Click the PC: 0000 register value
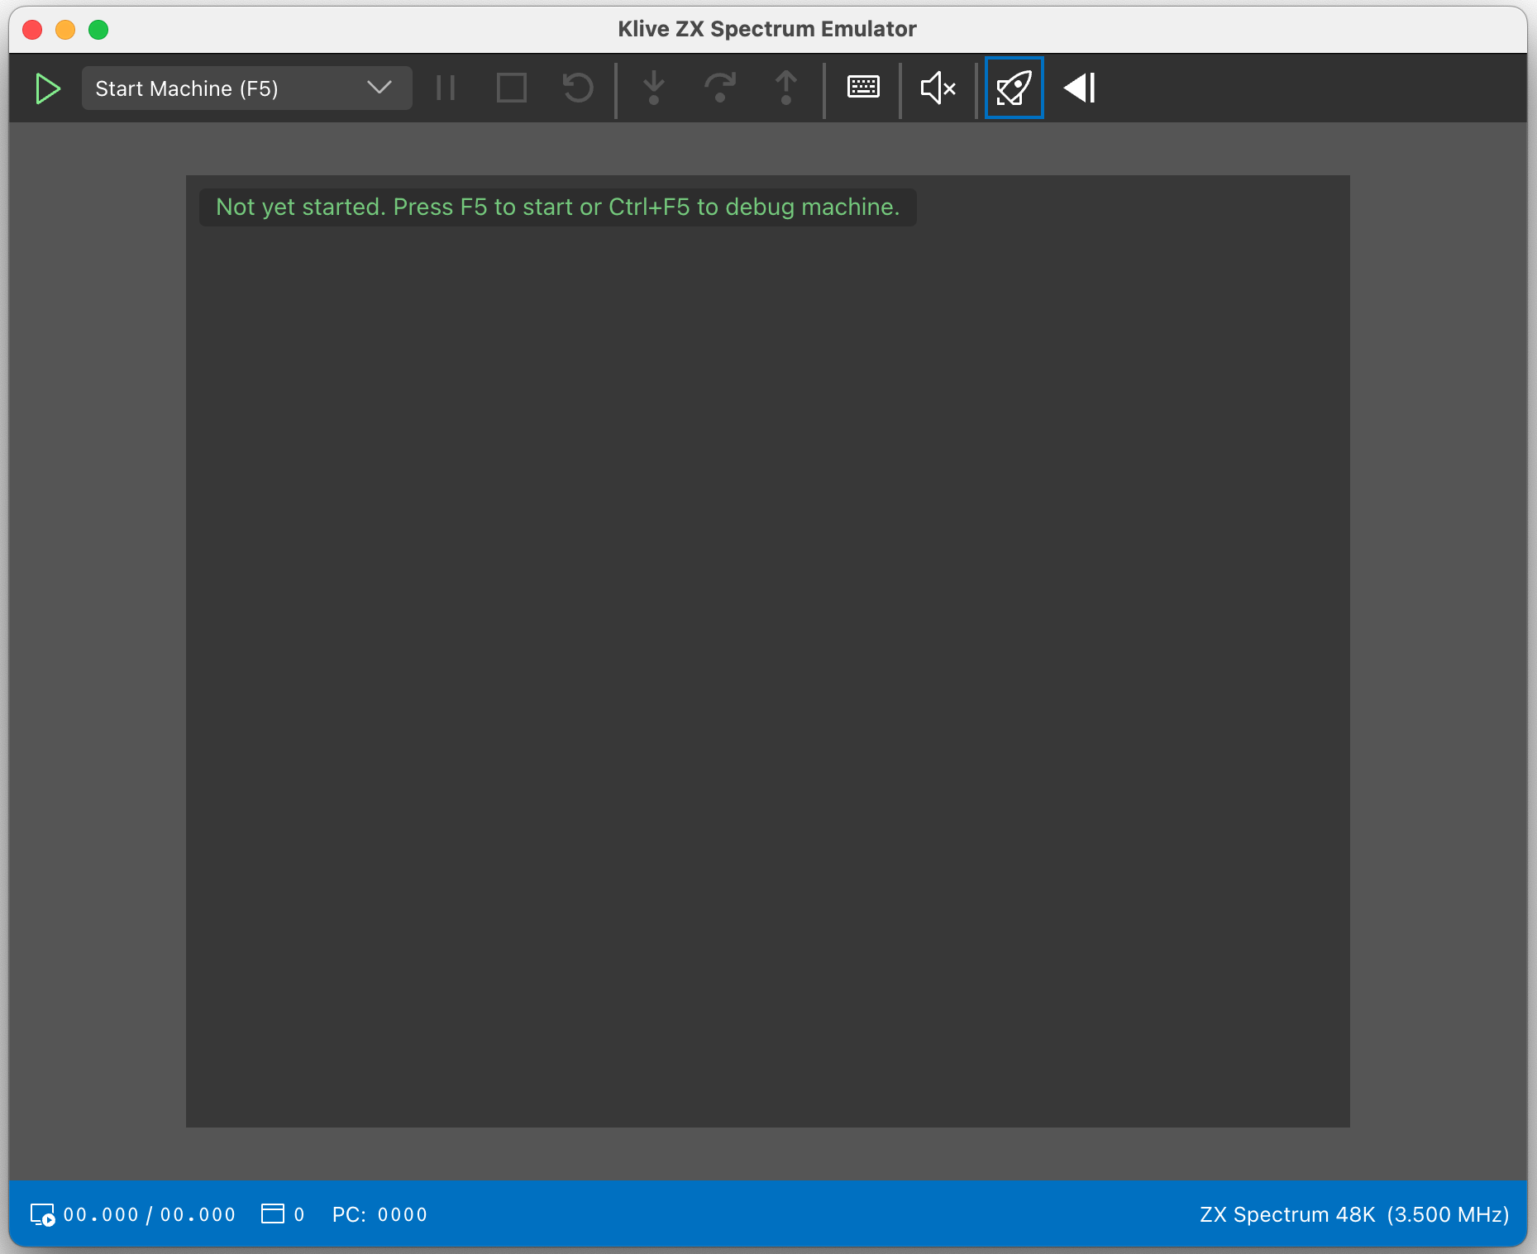Screen dimensions: 1537x1254 click(379, 1214)
